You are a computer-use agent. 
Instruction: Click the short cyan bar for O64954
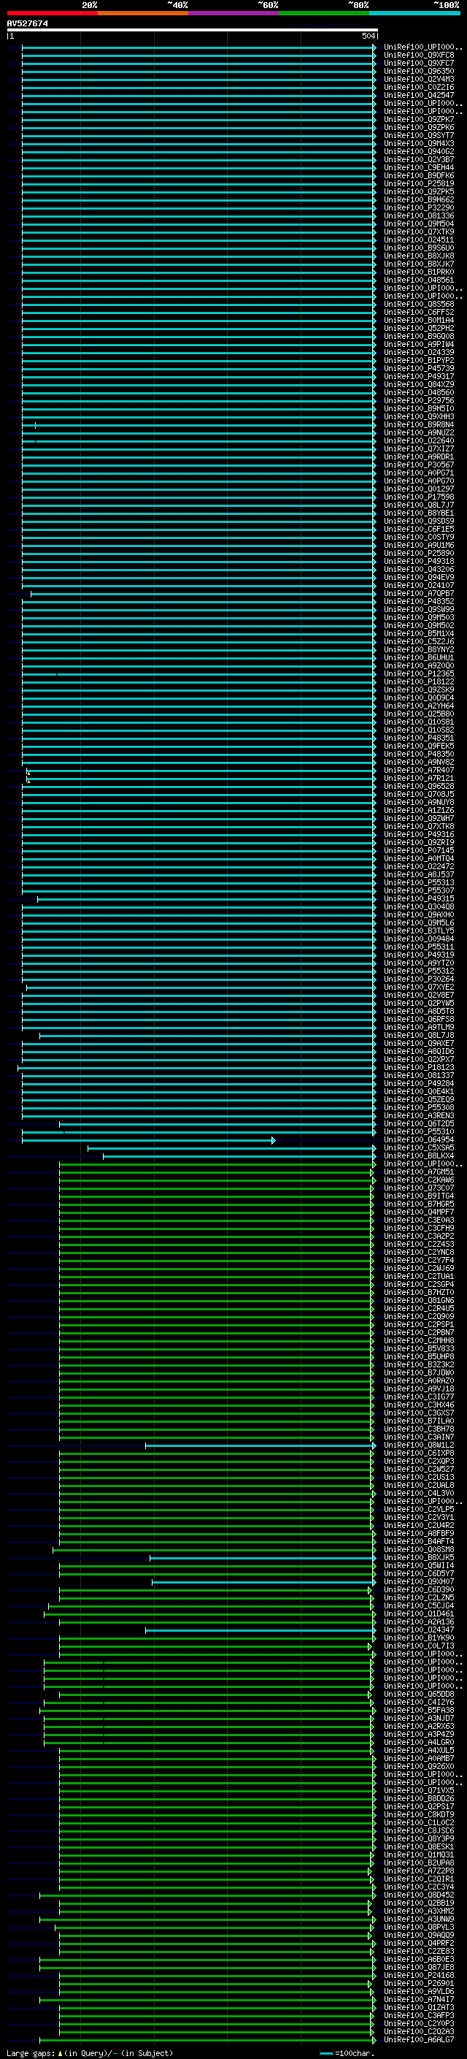[148, 1141]
